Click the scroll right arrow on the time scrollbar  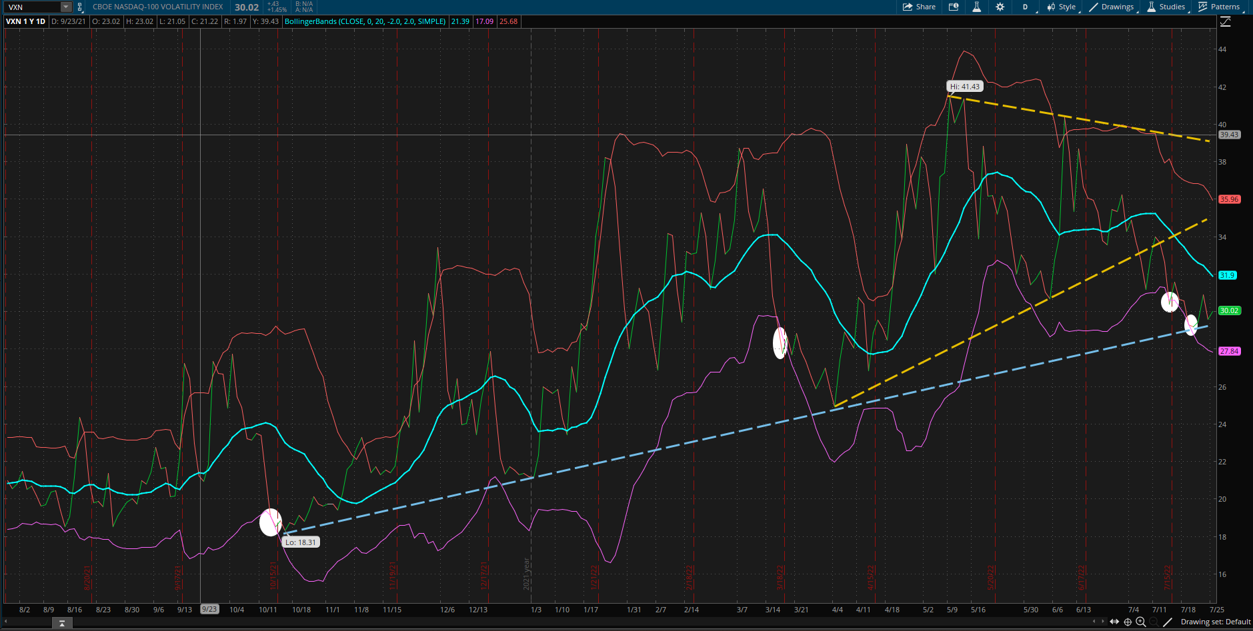click(x=1101, y=622)
